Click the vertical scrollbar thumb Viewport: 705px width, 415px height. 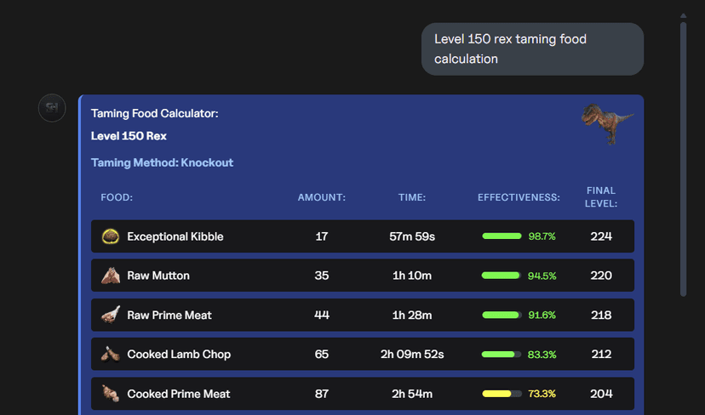coord(684,159)
